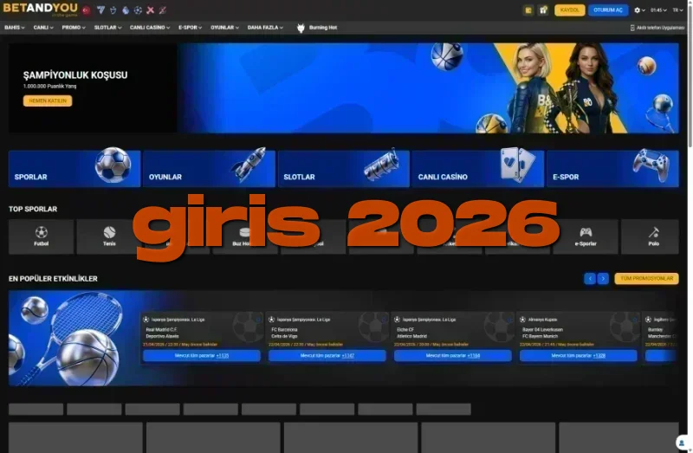Click the Atletico Madrid team name

[412, 336]
